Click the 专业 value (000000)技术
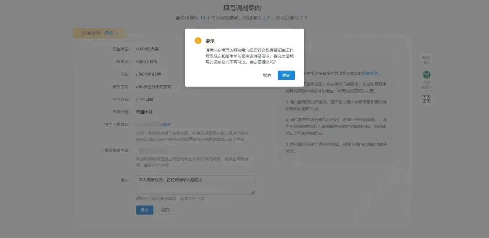489x238 pixels. coord(150,74)
